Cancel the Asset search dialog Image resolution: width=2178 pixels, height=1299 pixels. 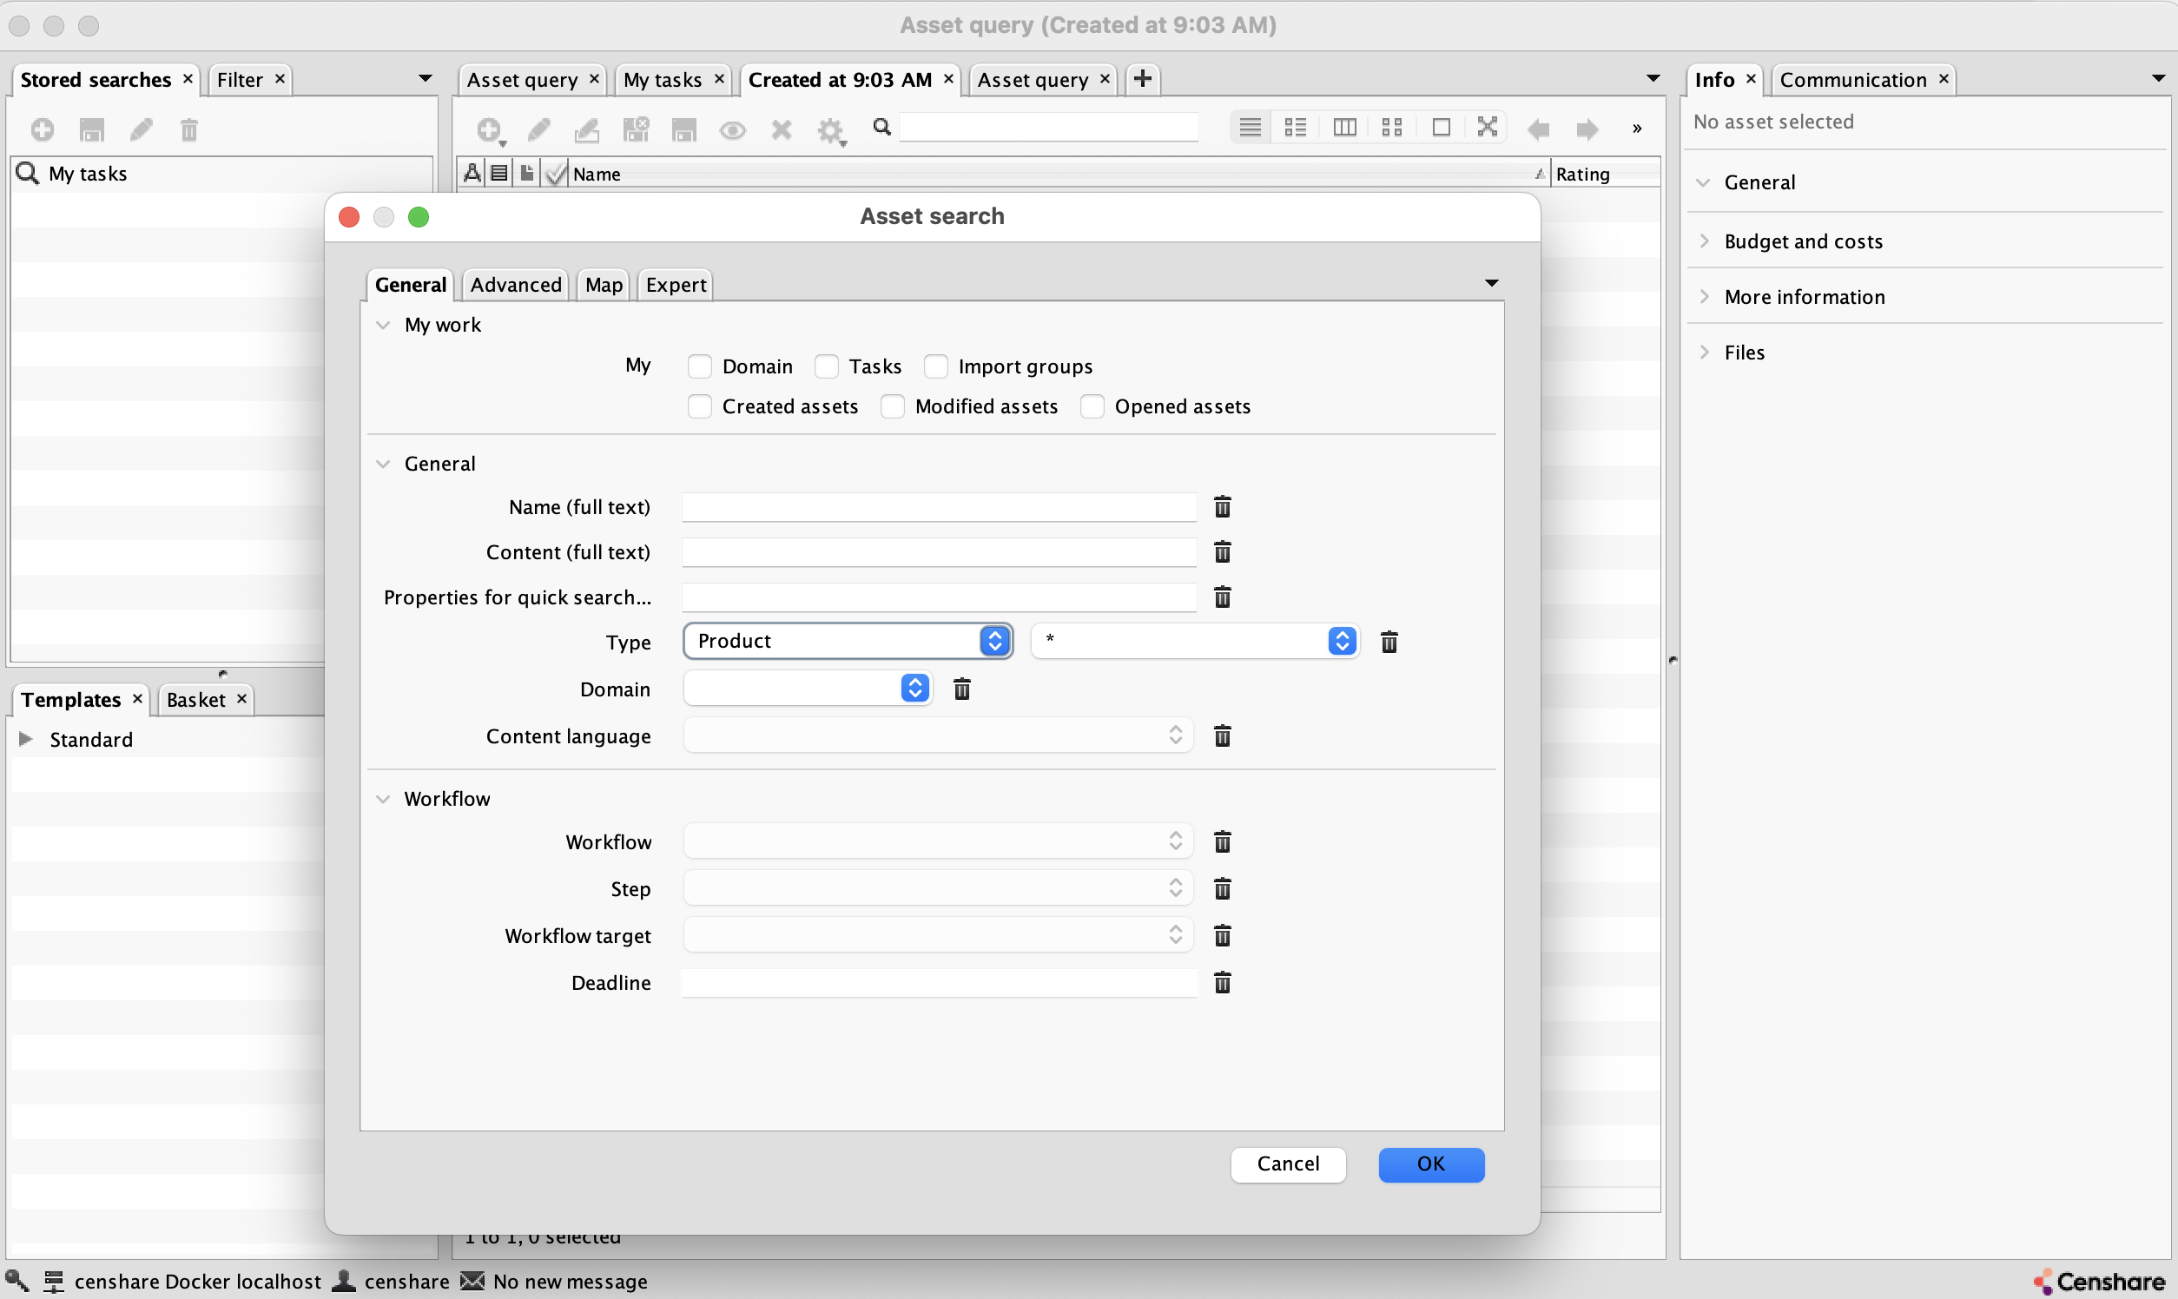tap(1288, 1164)
